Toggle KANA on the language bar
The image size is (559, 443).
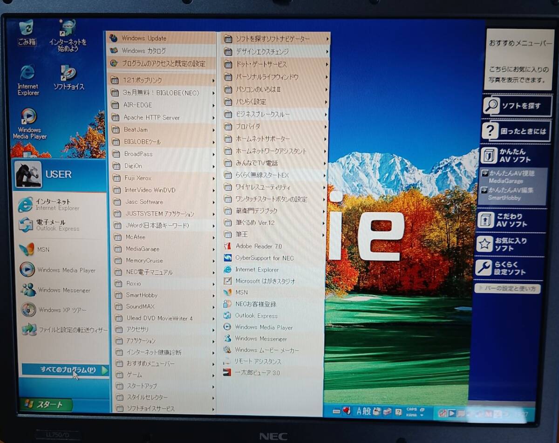coord(411,414)
